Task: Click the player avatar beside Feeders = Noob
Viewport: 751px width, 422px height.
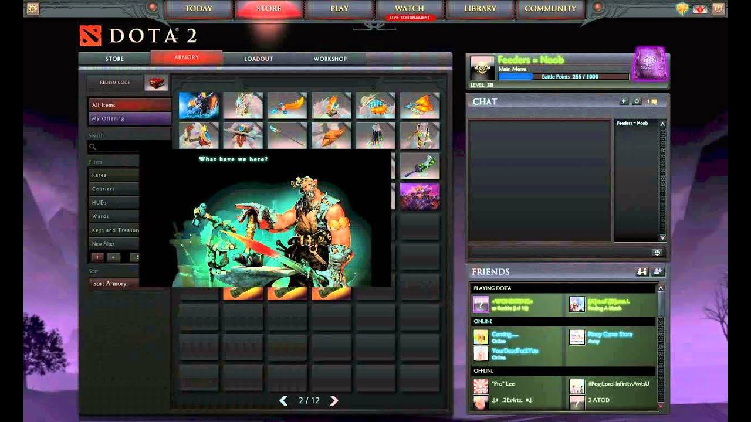Action: click(x=483, y=68)
